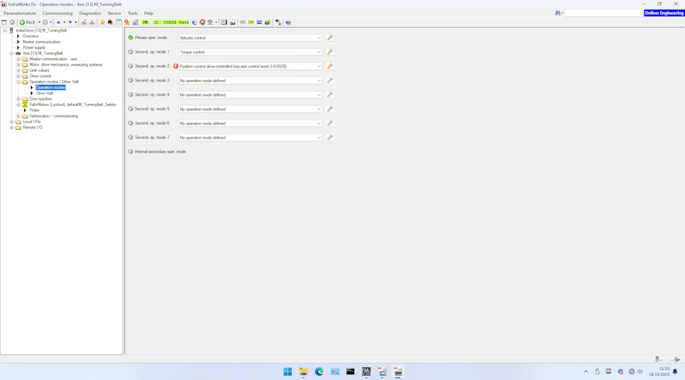Click the PM mode indicator in toolbar
This screenshot has width=685, height=380.
click(145, 23)
